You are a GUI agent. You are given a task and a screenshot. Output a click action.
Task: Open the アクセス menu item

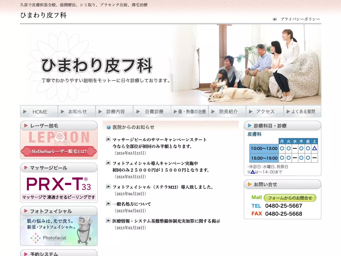point(265,111)
